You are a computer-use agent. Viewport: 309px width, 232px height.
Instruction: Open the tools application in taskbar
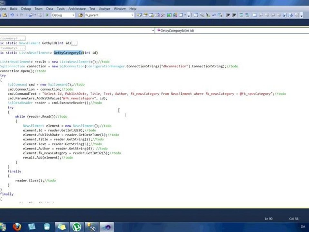tap(92, 227)
